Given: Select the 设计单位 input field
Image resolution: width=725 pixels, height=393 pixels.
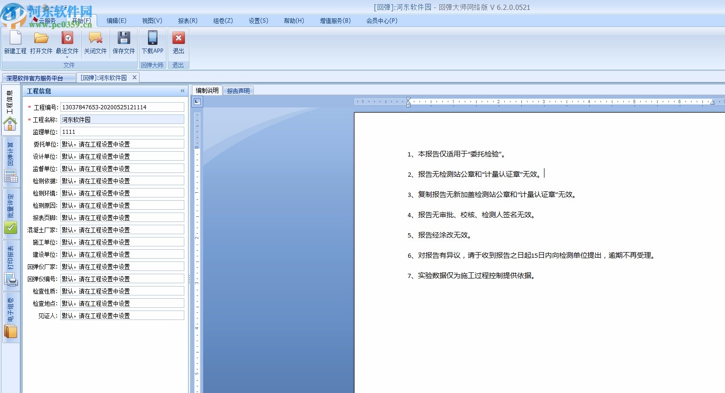Looking at the screenshot, I should (x=122, y=156).
